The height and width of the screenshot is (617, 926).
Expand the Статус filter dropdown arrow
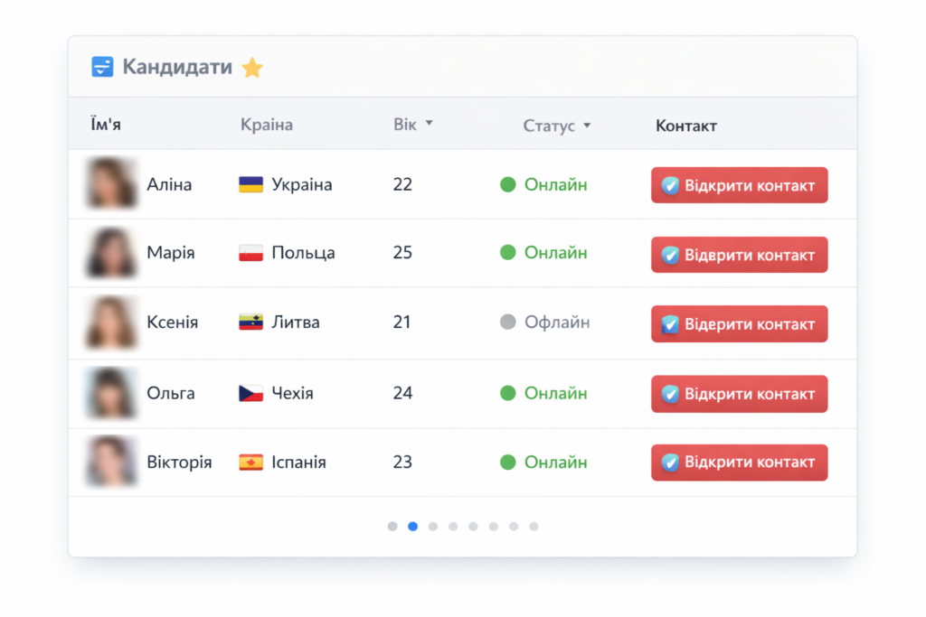pyautogui.click(x=586, y=125)
